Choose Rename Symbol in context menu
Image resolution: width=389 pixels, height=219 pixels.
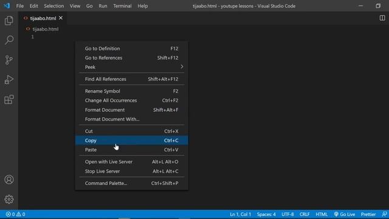click(131, 91)
